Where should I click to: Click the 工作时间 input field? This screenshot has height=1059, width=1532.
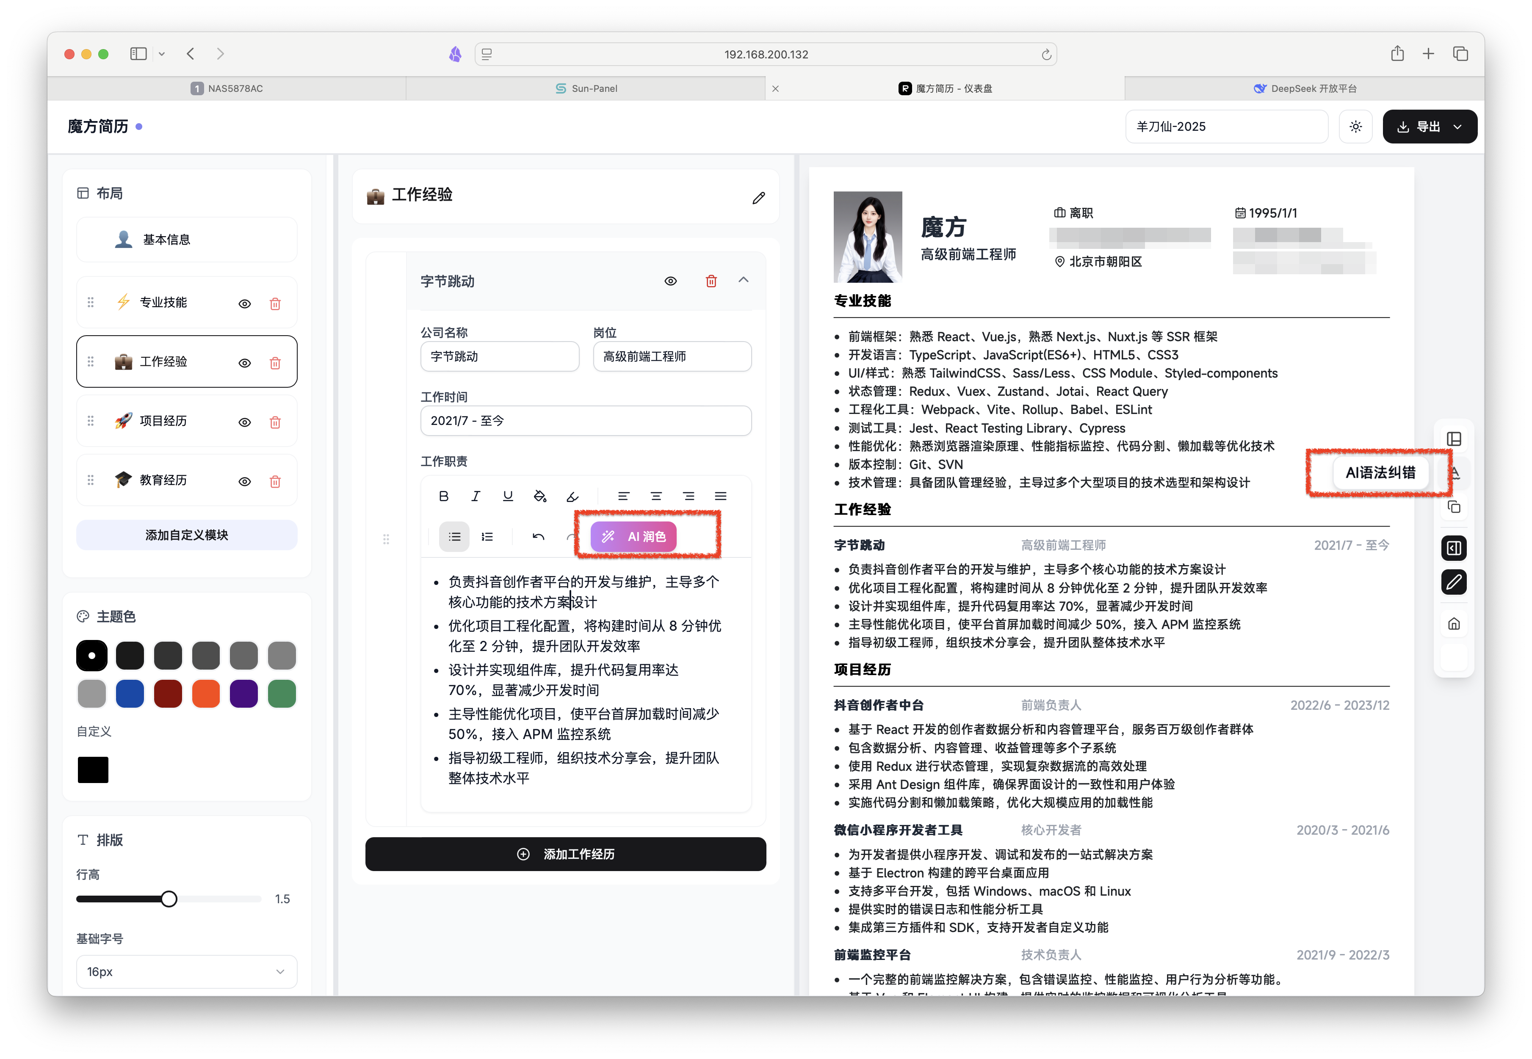click(x=586, y=421)
